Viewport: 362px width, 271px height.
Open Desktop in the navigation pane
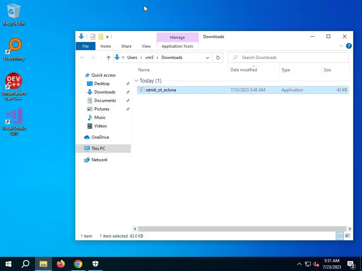[x=102, y=84]
